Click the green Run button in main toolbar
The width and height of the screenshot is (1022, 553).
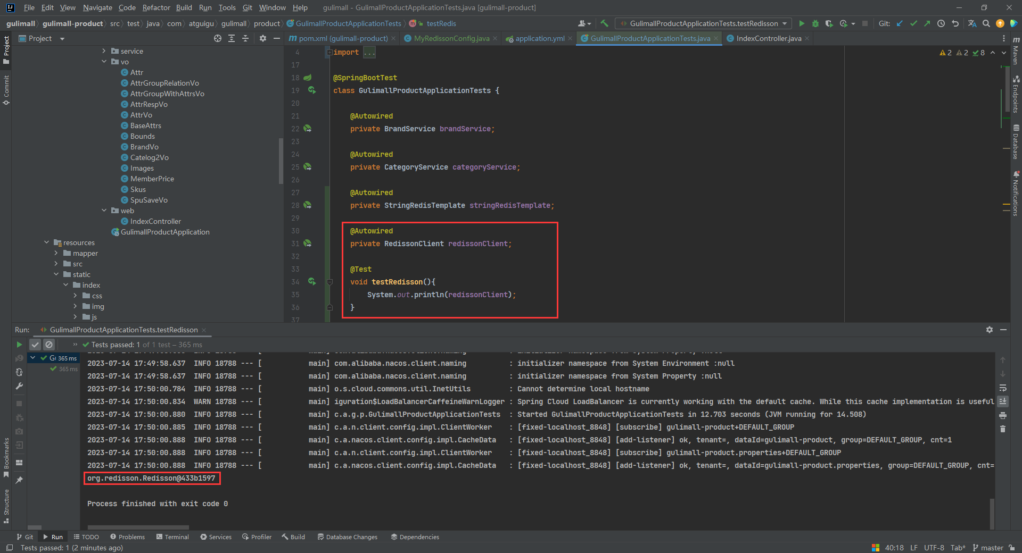click(x=802, y=23)
